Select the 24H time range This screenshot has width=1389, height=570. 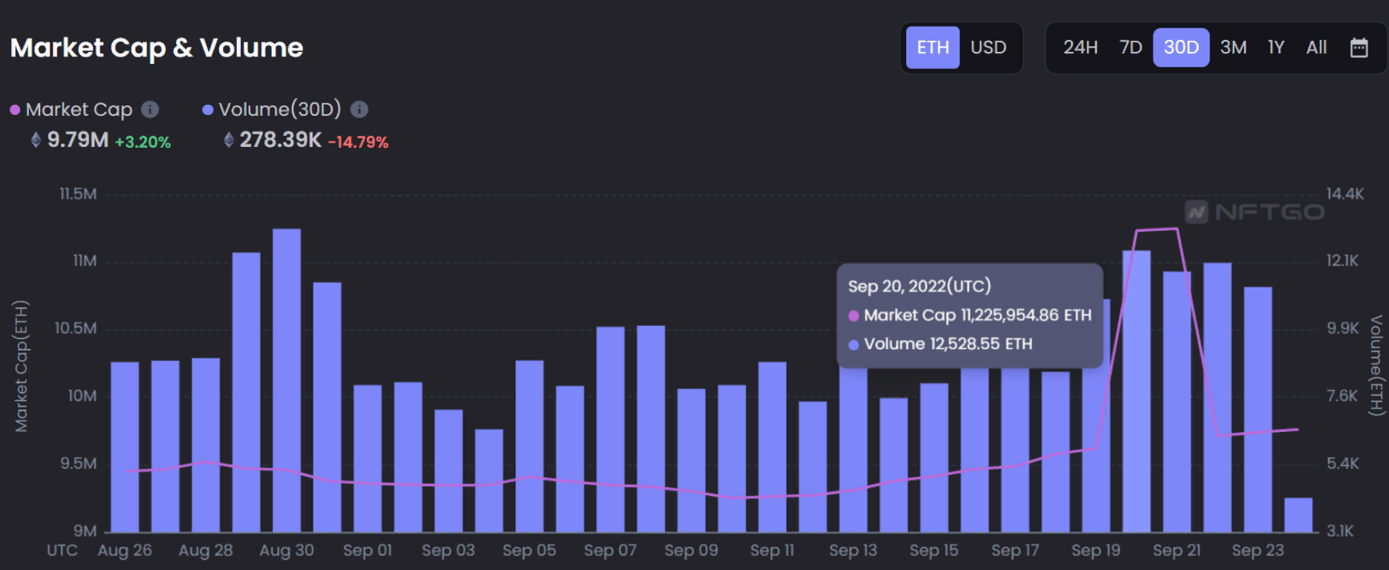click(x=1080, y=47)
